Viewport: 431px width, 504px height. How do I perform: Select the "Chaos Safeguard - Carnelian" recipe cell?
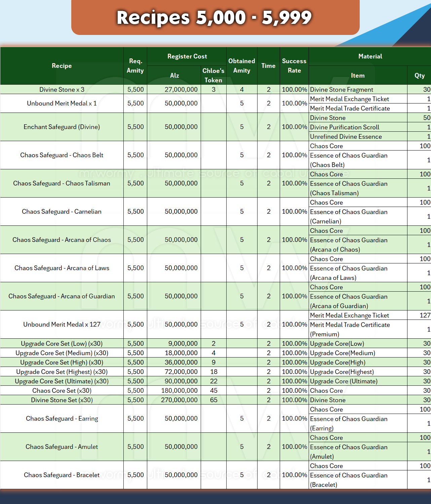[62, 212]
